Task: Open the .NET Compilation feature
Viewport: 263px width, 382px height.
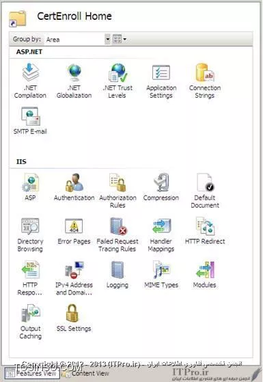Action: (30, 81)
